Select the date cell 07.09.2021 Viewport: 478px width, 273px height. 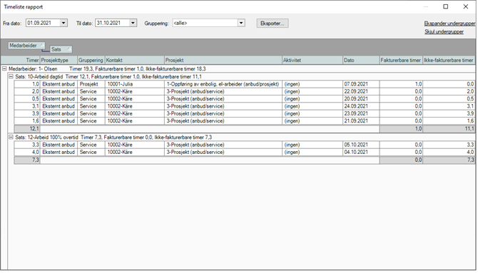pyautogui.click(x=361, y=84)
